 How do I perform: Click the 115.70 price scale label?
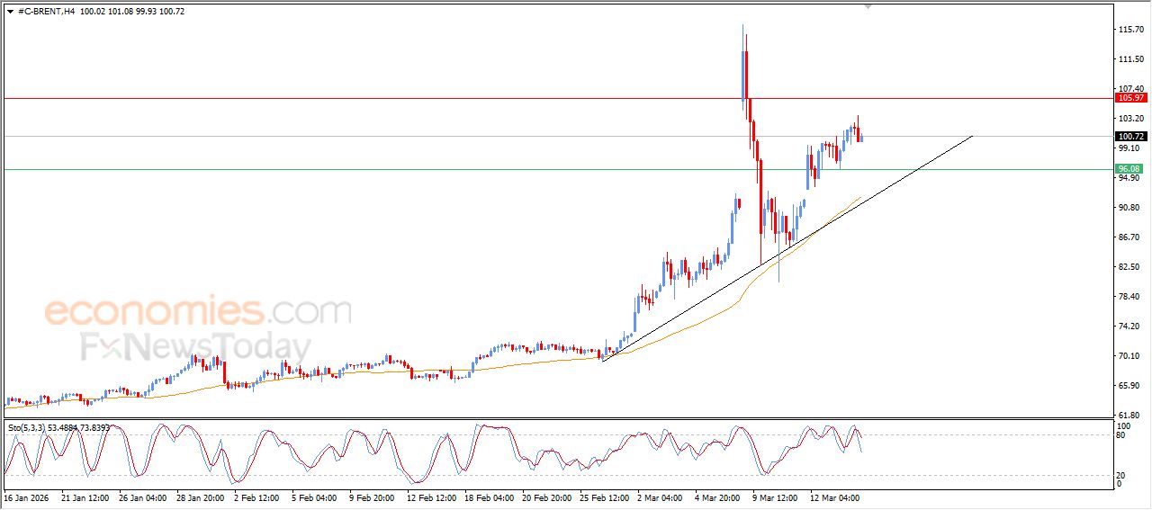point(1129,30)
